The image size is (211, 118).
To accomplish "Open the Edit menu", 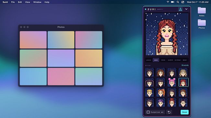I will click(x=20, y=2).
